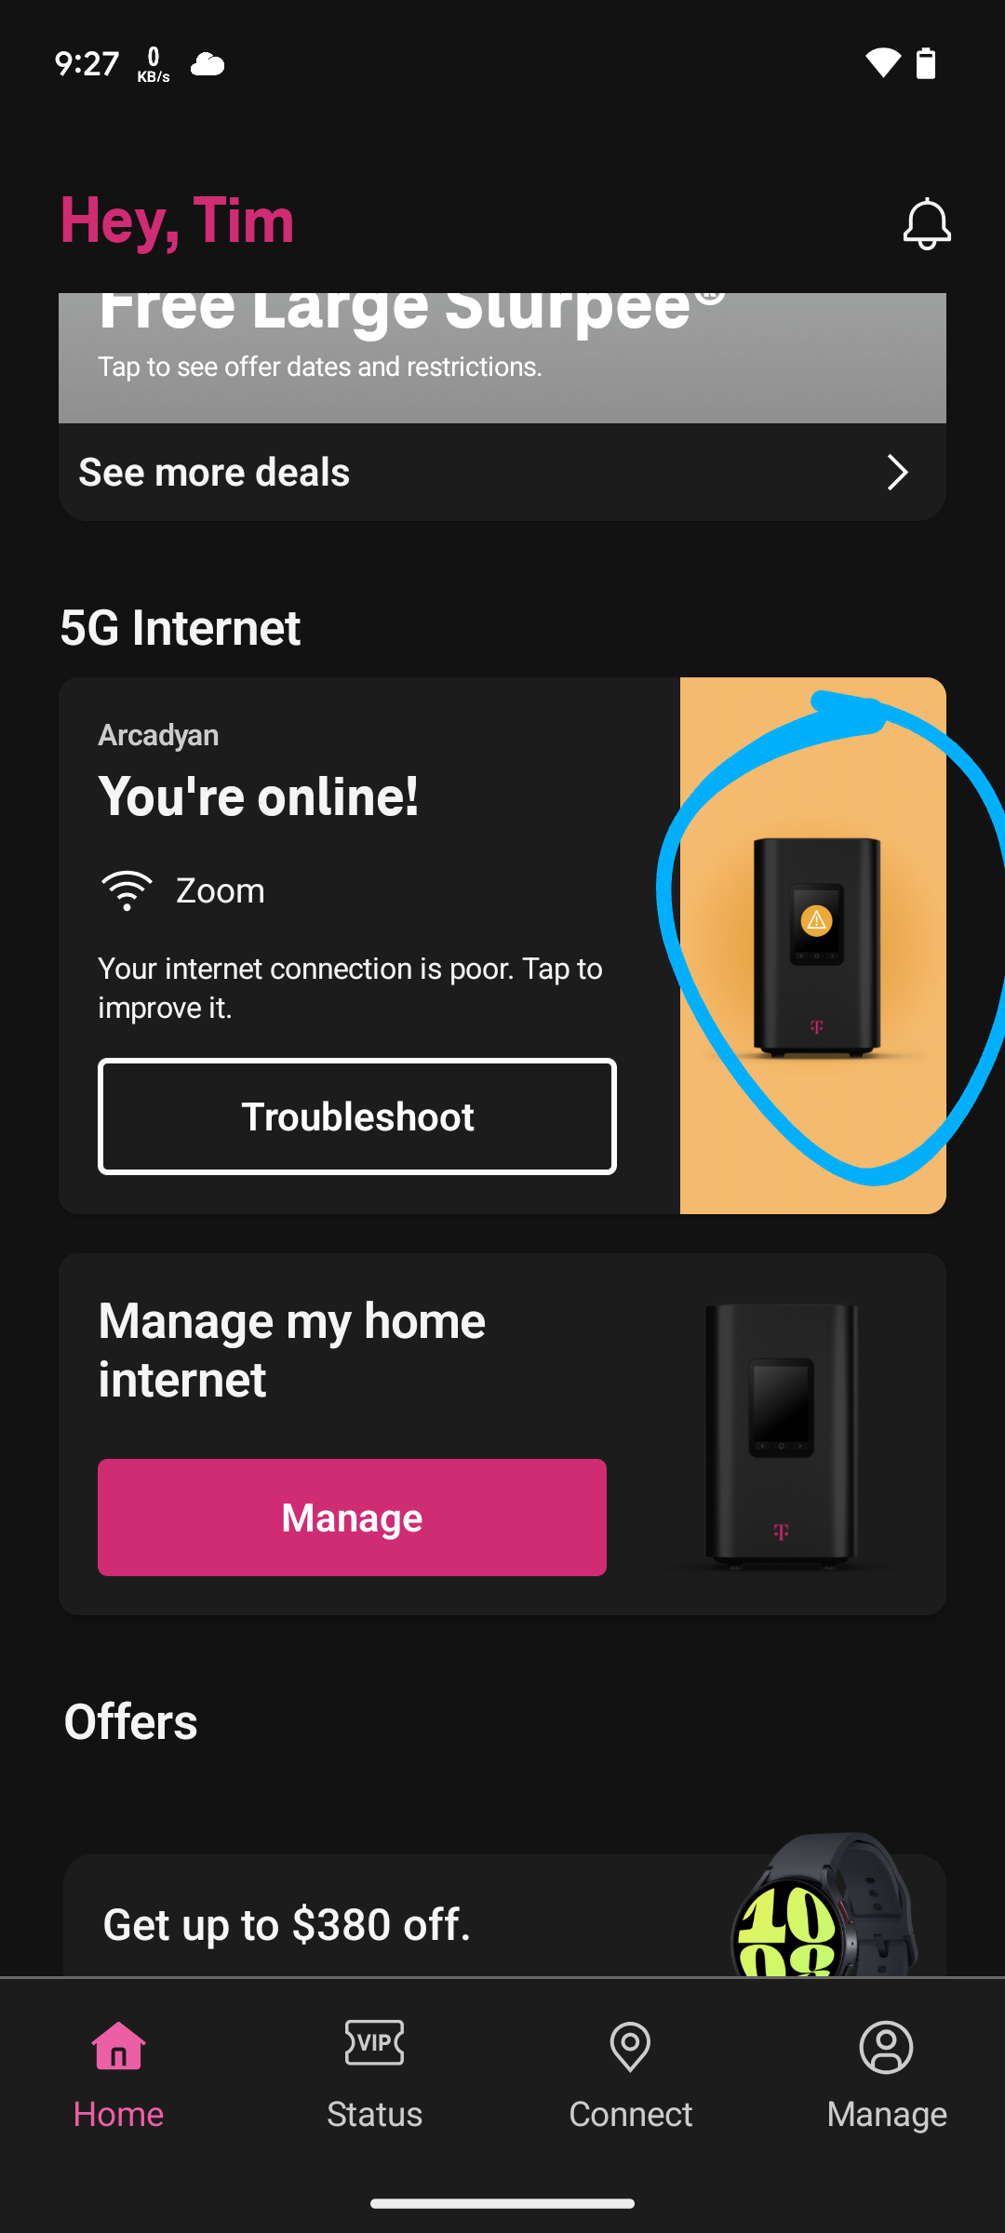Click the pink Manage button
Screen dimensions: 1005x2233
(x=352, y=1518)
